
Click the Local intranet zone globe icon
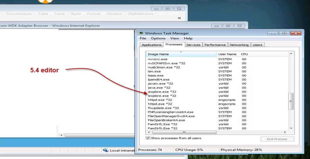105,150
